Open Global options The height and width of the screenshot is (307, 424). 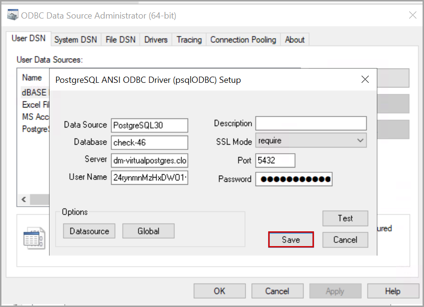(148, 231)
